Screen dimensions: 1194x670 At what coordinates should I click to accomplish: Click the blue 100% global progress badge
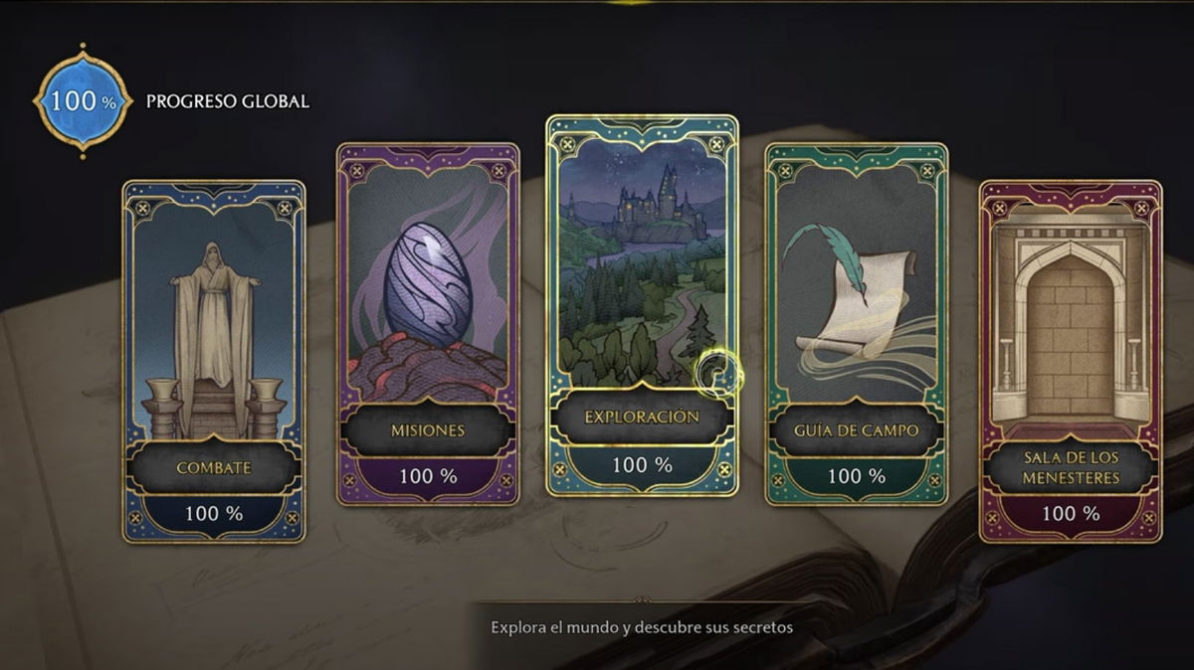point(83,100)
